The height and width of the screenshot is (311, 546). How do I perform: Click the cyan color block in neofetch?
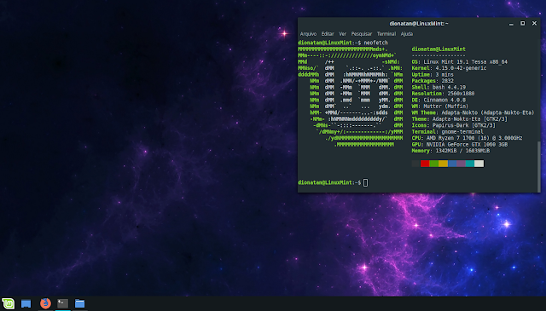pos(470,164)
